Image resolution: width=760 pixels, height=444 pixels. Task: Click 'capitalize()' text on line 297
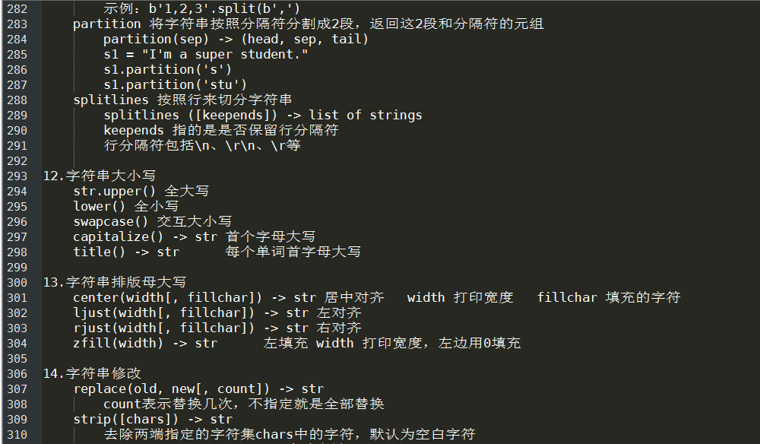point(119,236)
